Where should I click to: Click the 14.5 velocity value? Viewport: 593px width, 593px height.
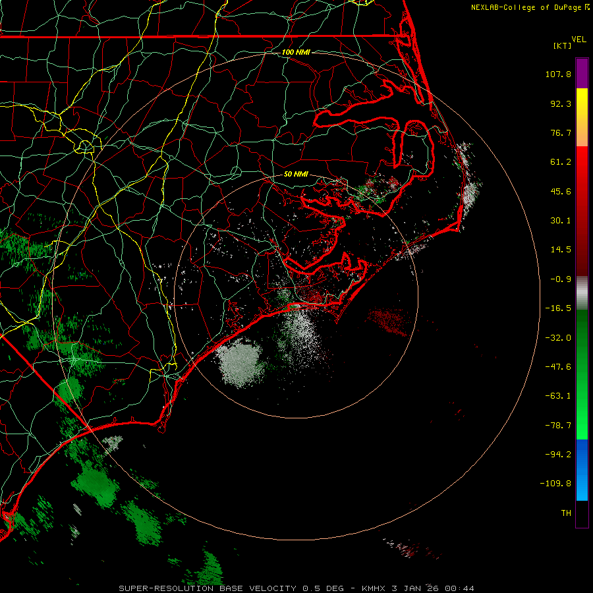point(561,250)
